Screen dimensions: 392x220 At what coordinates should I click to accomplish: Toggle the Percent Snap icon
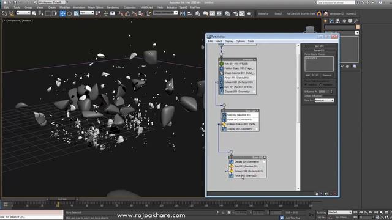tap(134, 13)
